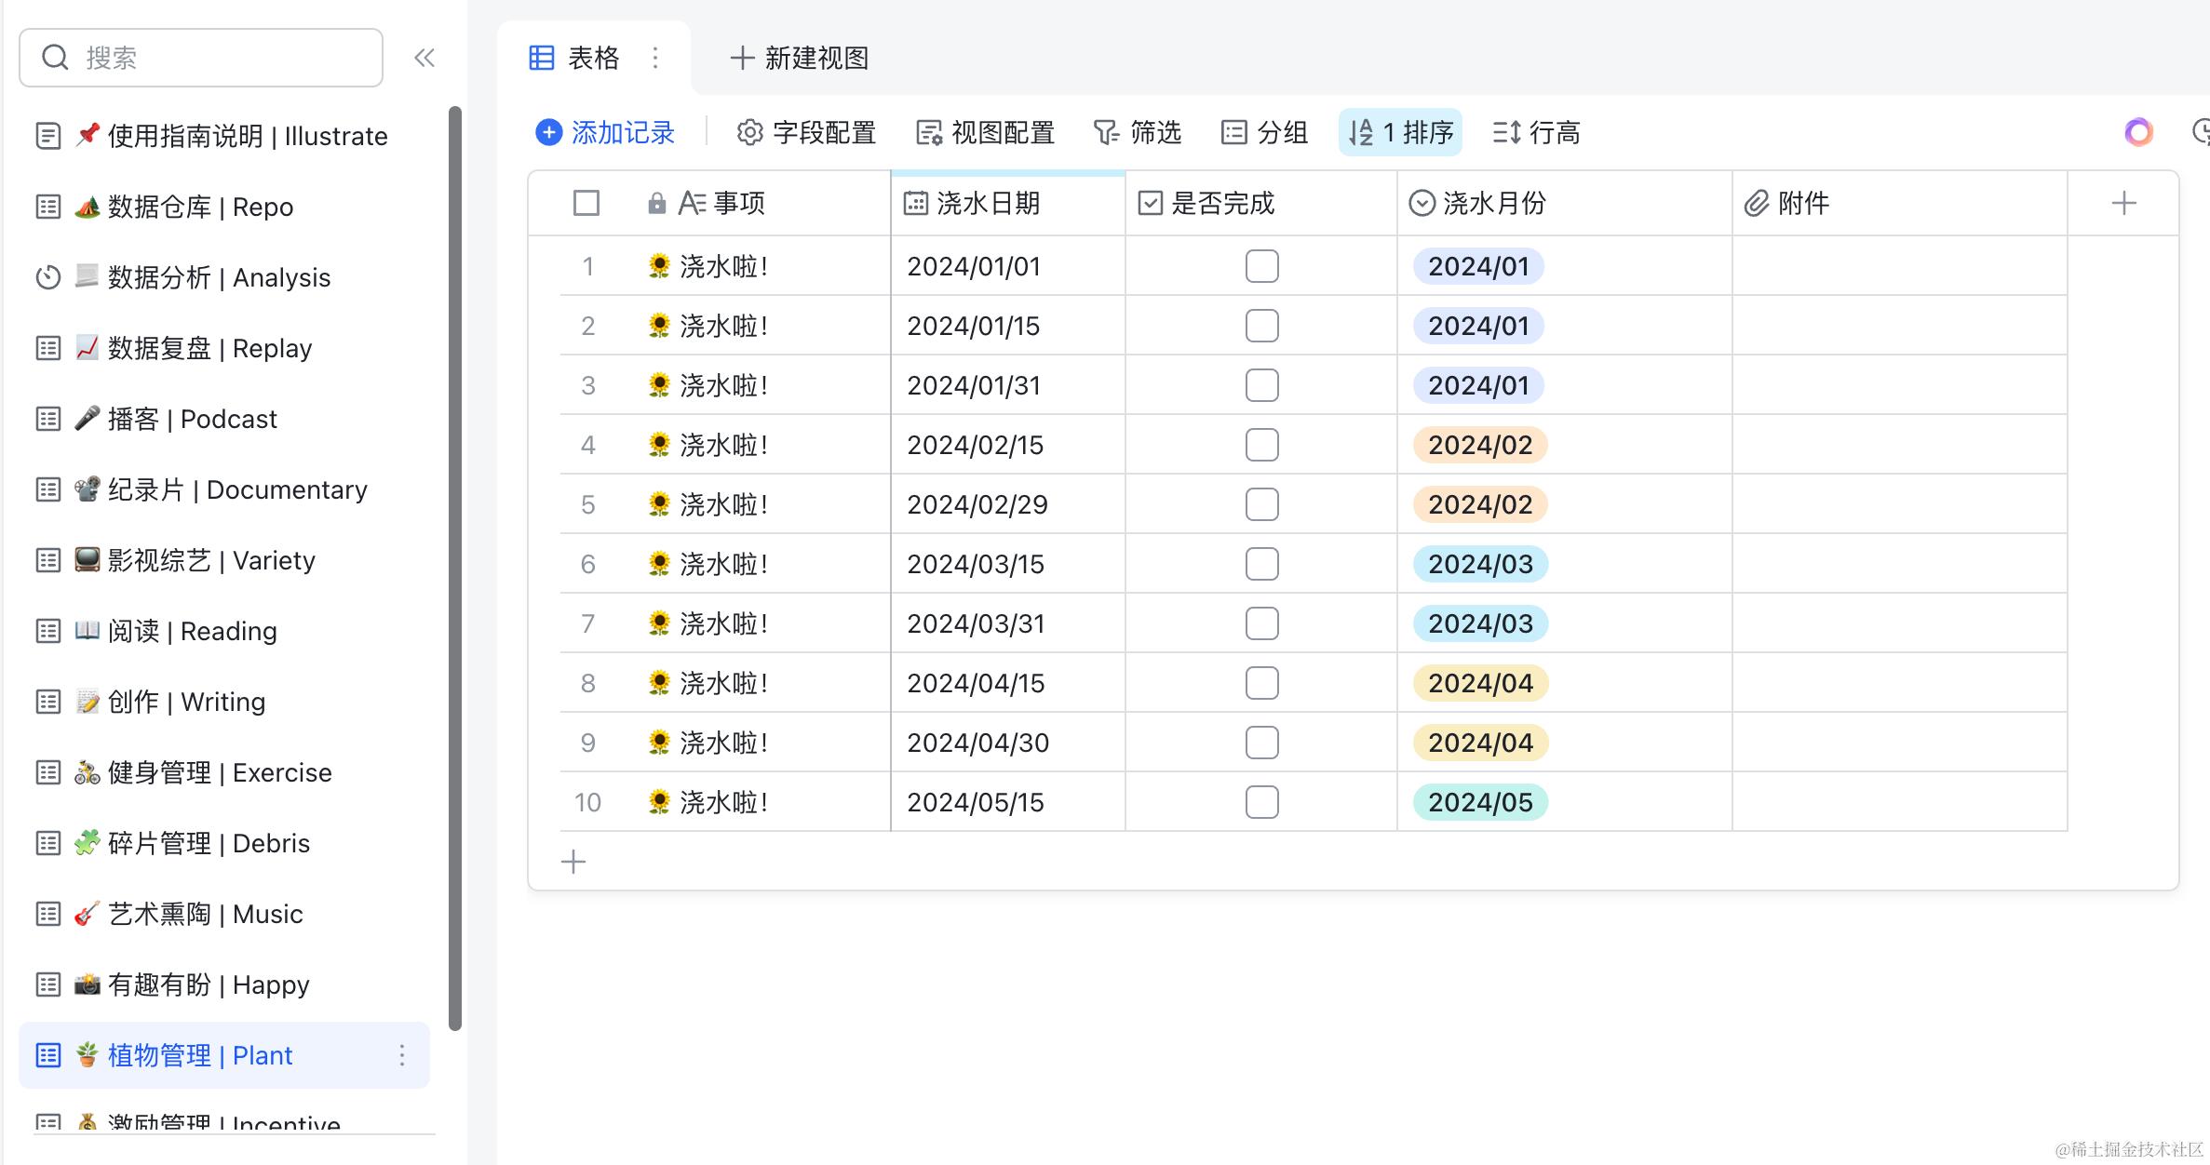Check 是否完成 for 2024/01/01 row
This screenshot has height=1165, width=2210.
[x=1261, y=266]
